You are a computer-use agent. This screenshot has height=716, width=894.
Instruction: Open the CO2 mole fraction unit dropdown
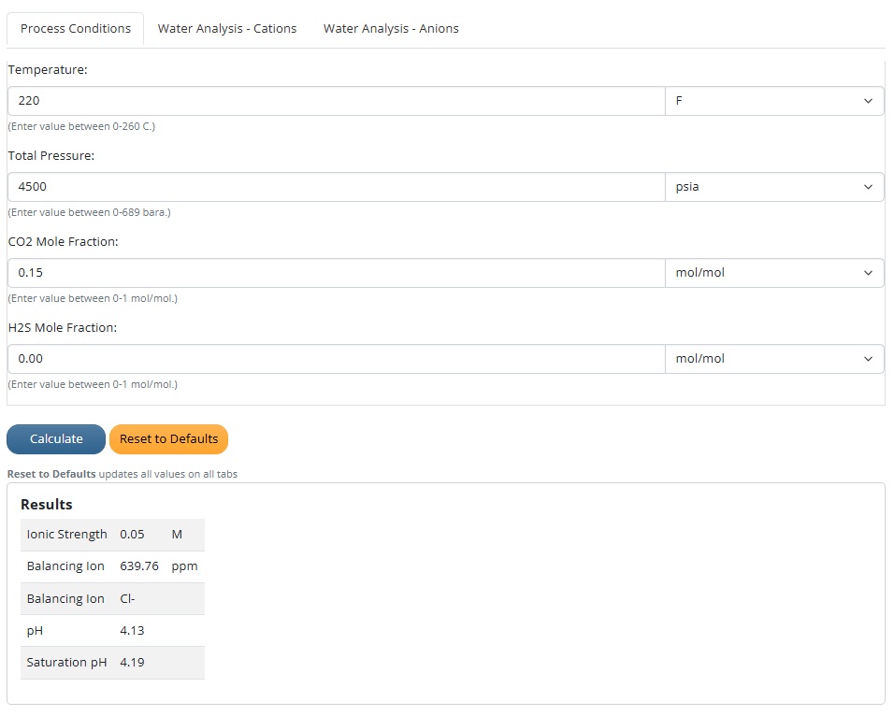coord(773,273)
